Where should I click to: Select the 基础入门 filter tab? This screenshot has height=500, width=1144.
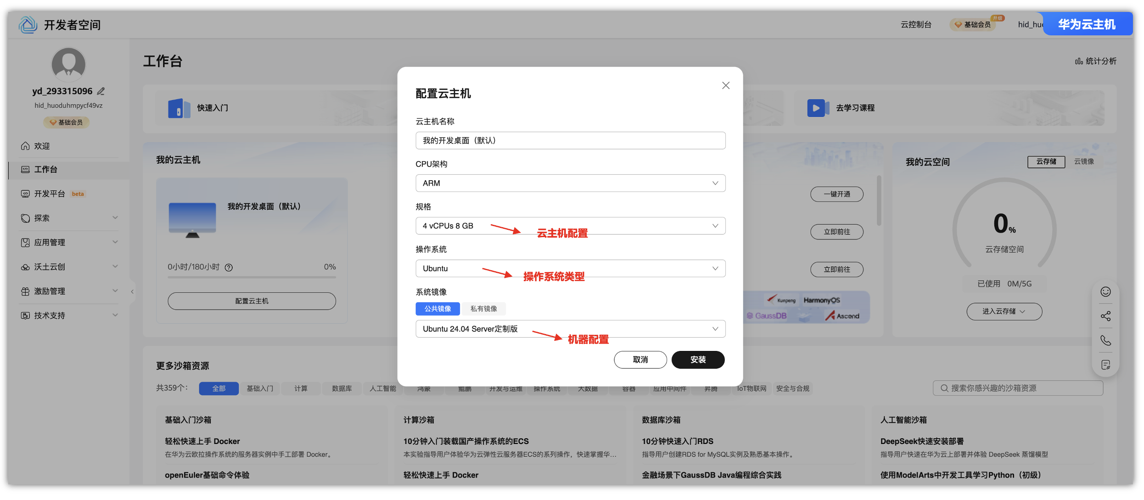coord(260,389)
